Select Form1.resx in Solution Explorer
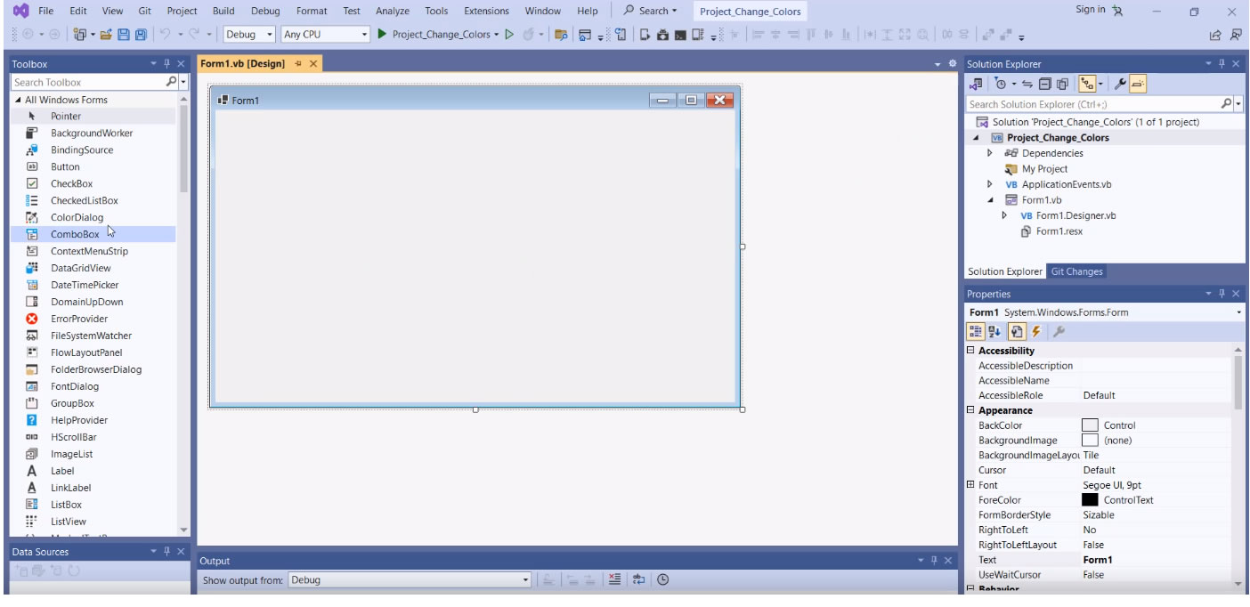 [1059, 231]
